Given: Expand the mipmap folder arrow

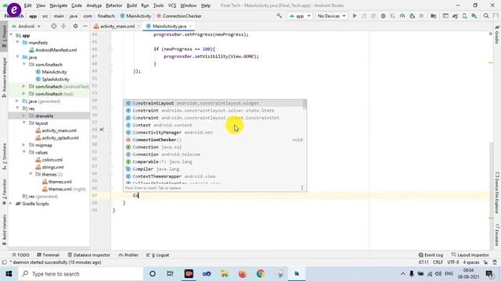Looking at the screenshot, I should coord(24,145).
